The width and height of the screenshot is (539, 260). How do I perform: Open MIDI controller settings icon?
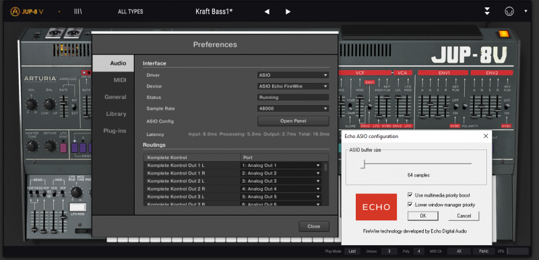click(x=509, y=11)
